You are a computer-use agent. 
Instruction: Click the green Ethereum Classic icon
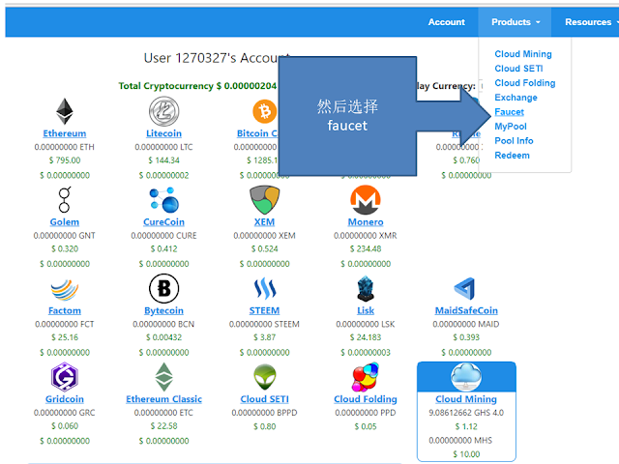163,377
